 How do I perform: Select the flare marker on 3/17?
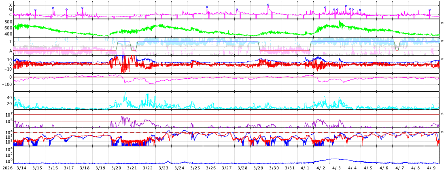click(x=66, y=9)
